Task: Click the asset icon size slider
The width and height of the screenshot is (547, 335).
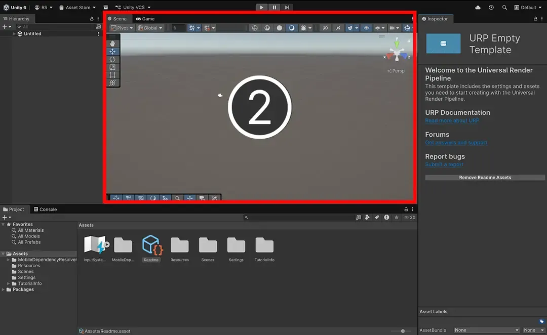Action: pyautogui.click(x=403, y=331)
